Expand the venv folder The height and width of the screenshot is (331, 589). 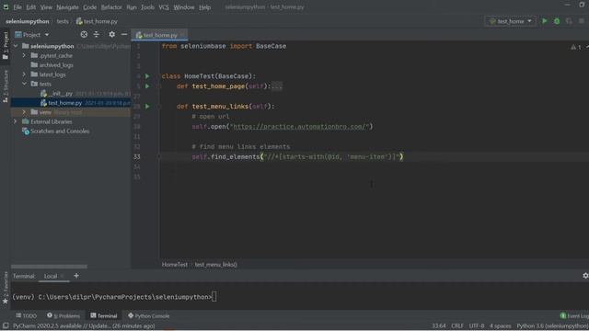click(x=25, y=112)
